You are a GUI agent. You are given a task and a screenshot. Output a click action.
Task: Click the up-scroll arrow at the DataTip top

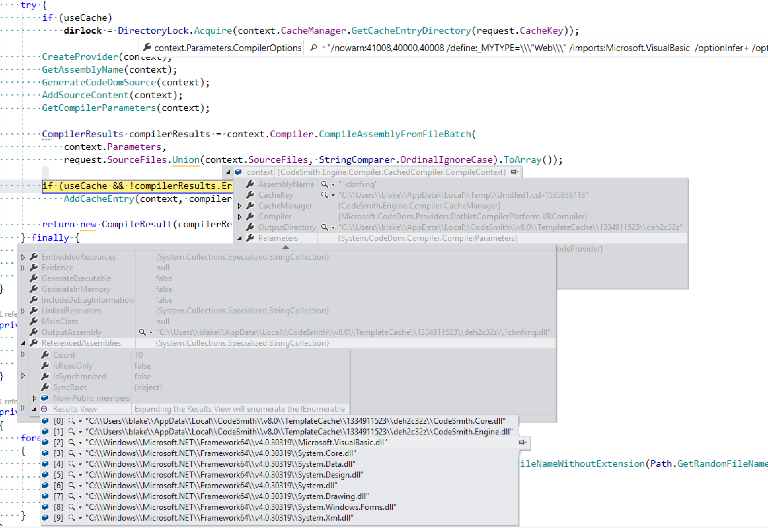point(285,248)
